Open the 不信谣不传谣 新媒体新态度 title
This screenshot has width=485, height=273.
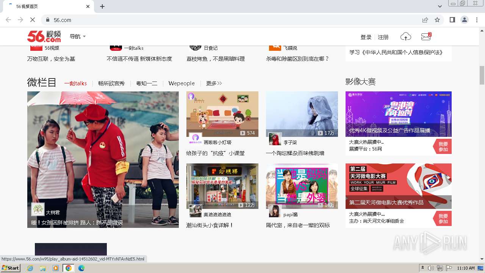coord(139,59)
